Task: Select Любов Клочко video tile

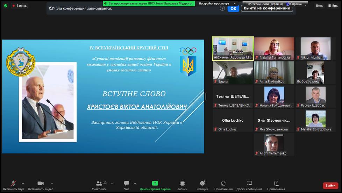Action: coord(315,72)
